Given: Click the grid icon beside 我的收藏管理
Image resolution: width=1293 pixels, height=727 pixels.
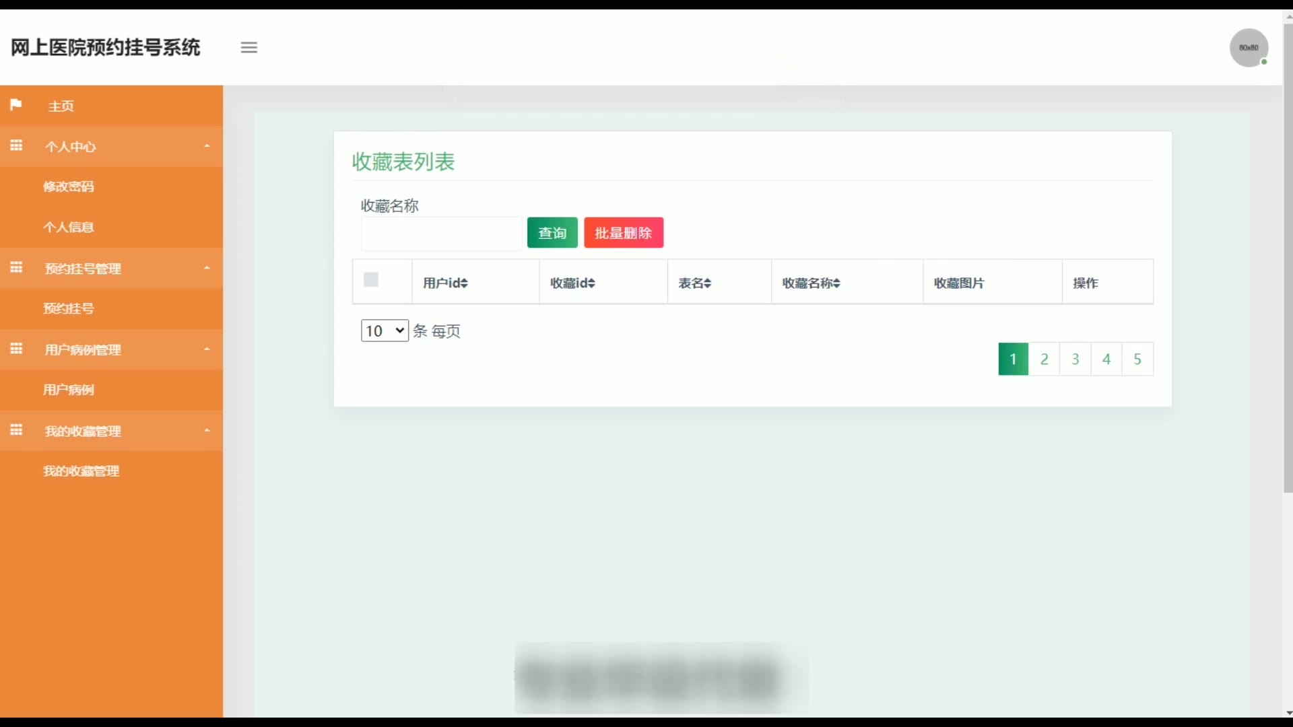Looking at the screenshot, I should pos(16,430).
